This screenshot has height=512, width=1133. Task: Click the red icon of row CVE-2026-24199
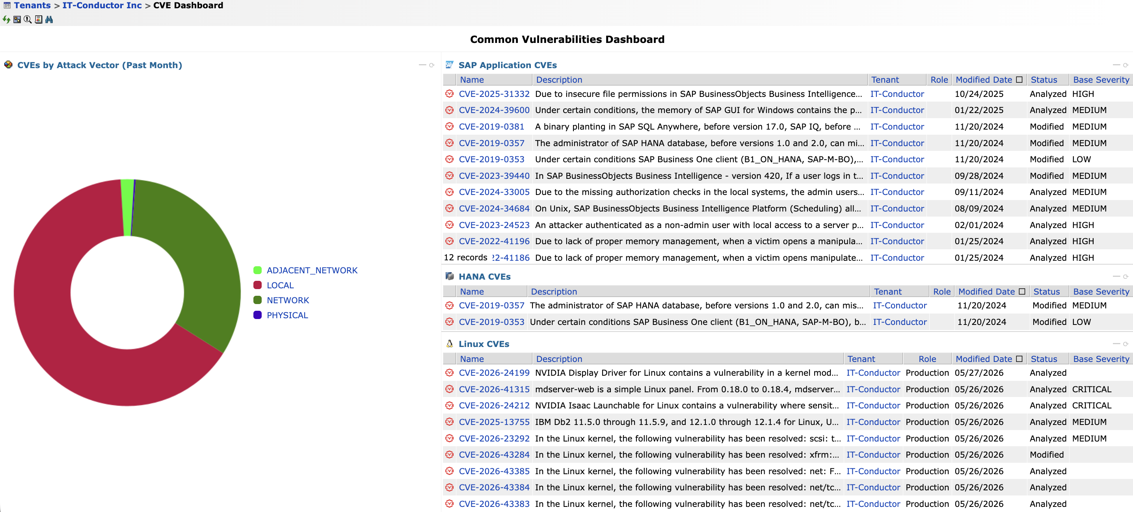(449, 373)
